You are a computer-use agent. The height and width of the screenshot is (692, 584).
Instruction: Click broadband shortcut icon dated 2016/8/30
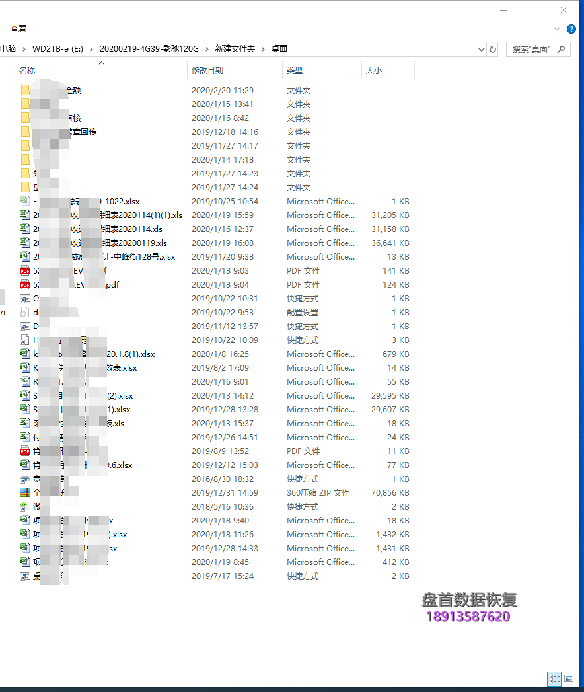[25, 479]
